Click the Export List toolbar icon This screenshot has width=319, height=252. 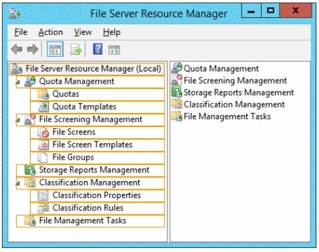pos(76,49)
